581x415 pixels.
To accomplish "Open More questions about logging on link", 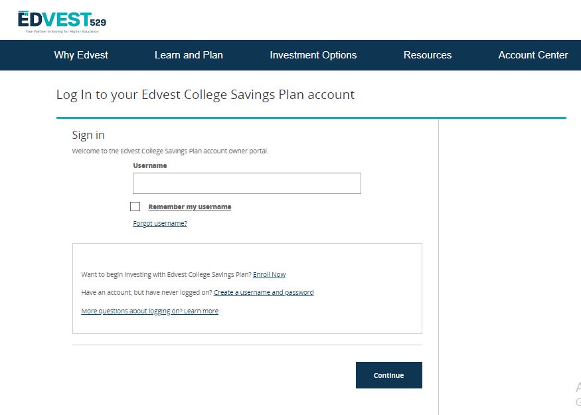I will tap(149, 311).
